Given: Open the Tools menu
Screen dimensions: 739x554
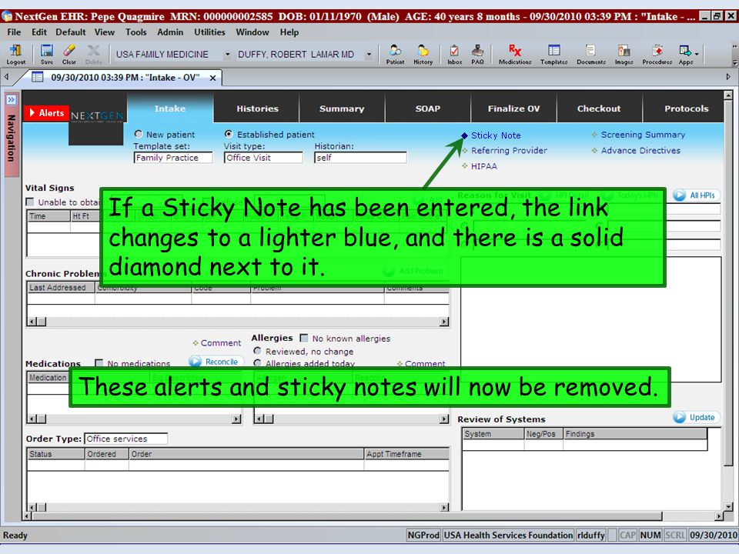Looking at the screenshot, I should tap(136, 32).
